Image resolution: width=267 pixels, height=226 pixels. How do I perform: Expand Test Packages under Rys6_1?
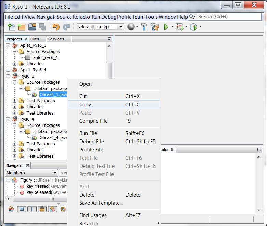[15, 101]
